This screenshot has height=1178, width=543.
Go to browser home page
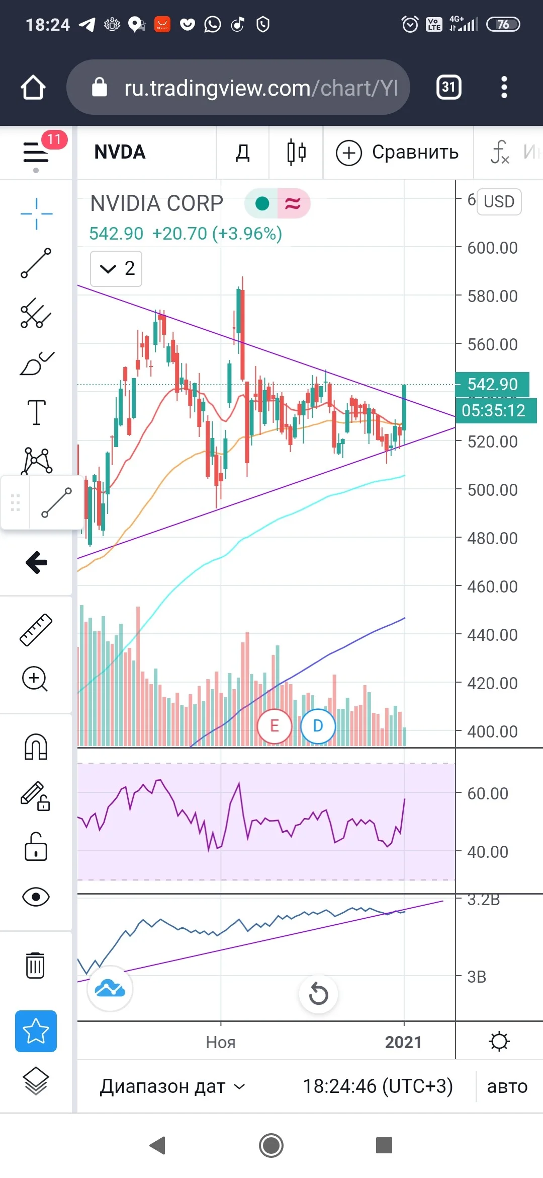click(33, 88)
